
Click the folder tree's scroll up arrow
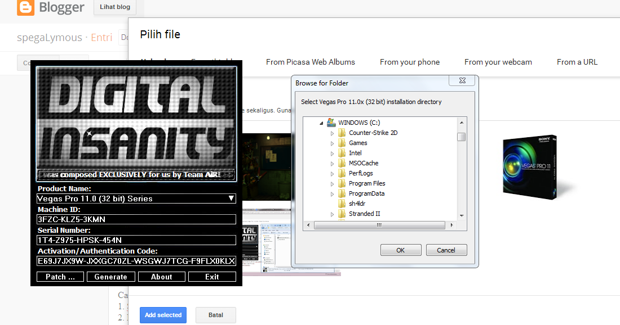coord(462,123)
